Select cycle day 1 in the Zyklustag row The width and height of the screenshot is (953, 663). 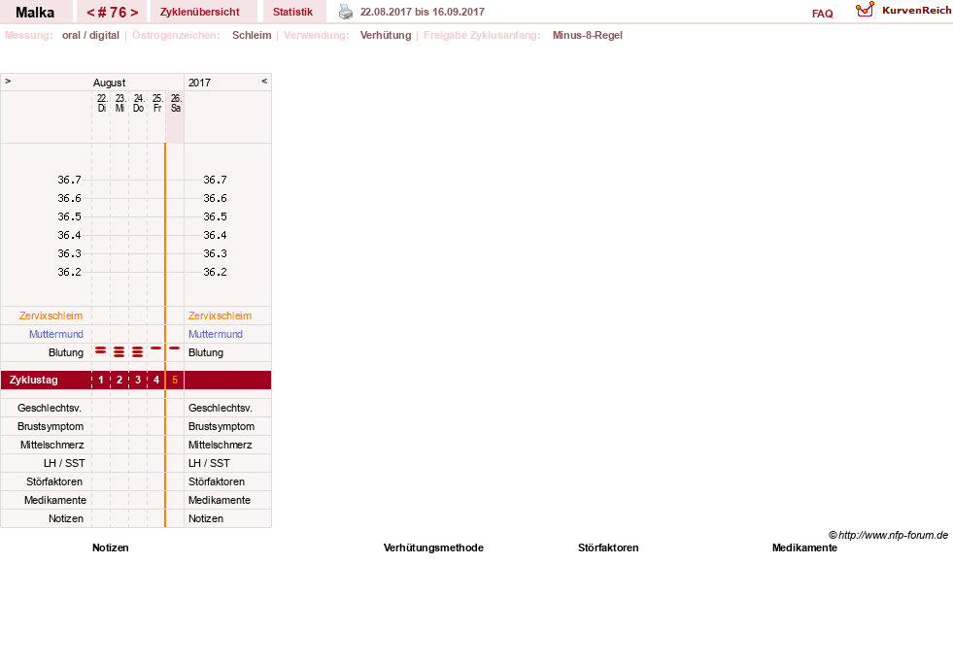(x=101, y=381)
